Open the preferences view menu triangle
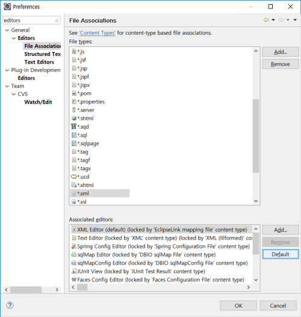This screenshot has height=317, width=301. coord(295,20)
